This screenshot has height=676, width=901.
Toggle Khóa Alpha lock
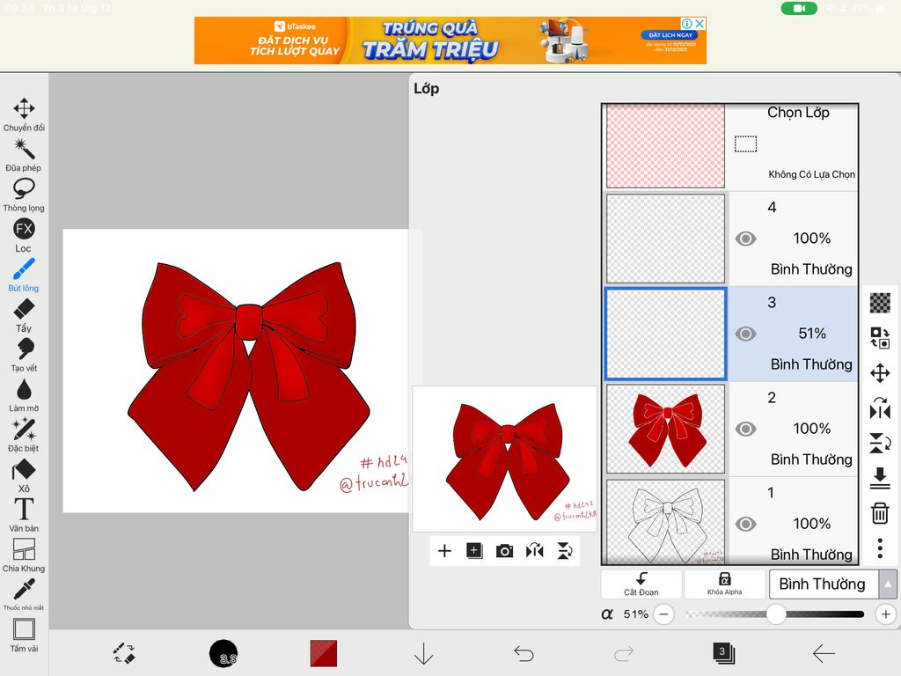coord(725,584)
